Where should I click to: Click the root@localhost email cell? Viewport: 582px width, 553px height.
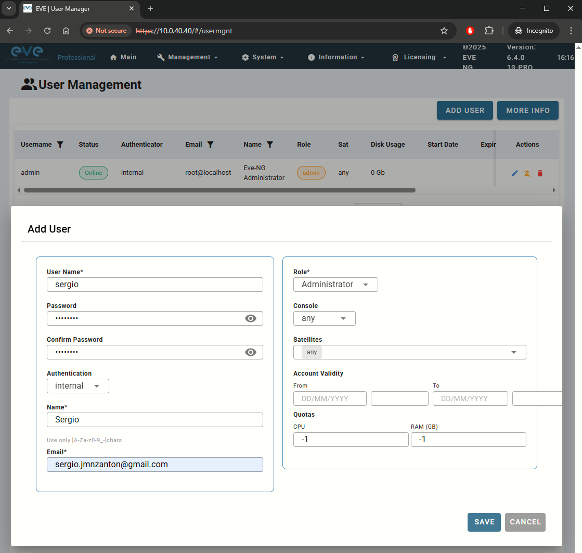point(208,173)
